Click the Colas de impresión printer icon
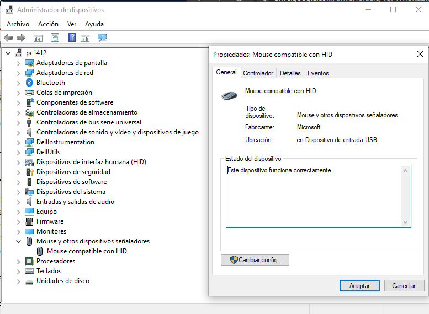This screenshot has width=429, height=314. point(29,93)
